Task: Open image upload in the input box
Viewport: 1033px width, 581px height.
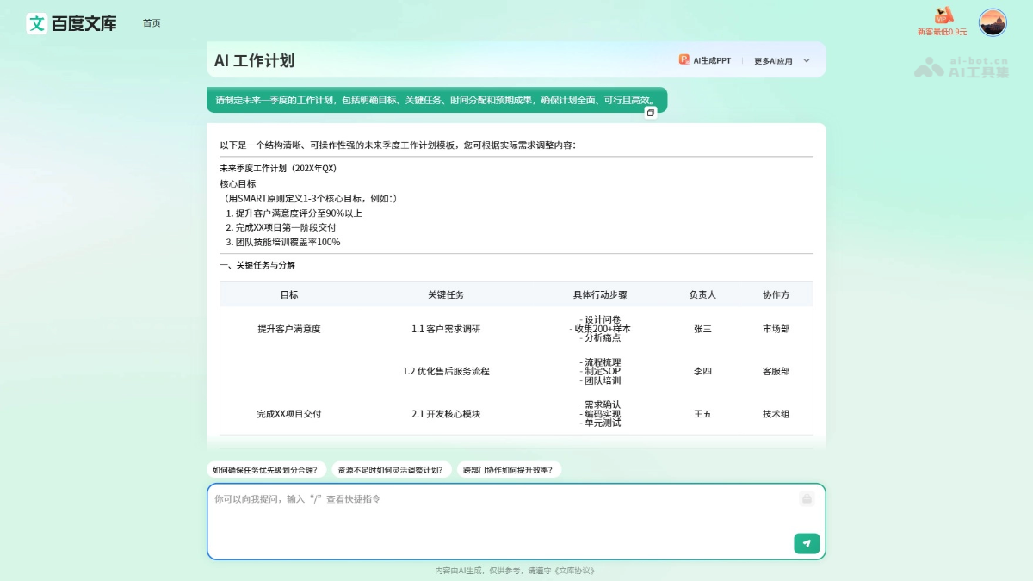Action: point(806,499)
